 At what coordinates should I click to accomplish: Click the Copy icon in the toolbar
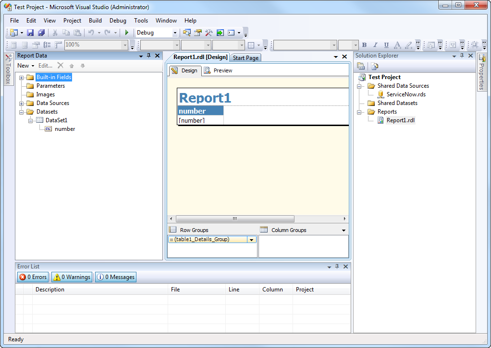66,33
